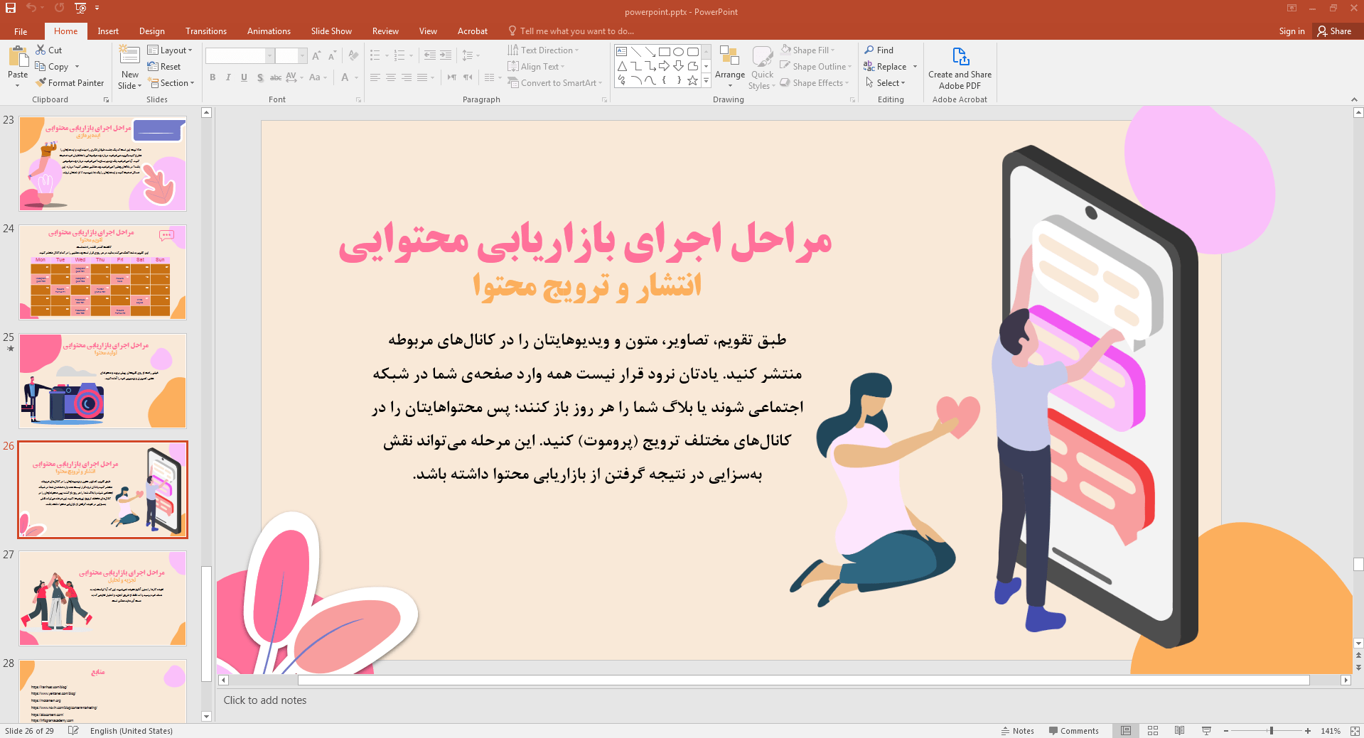Switch to the Slide Show tab

331,31
